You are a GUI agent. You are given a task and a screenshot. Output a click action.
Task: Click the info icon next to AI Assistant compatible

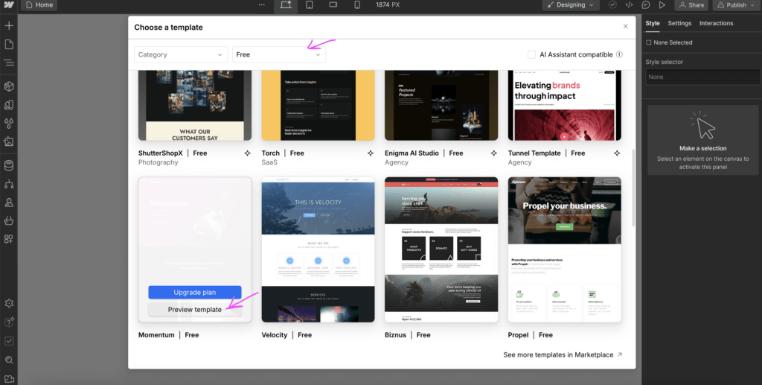tap(620, 54)
